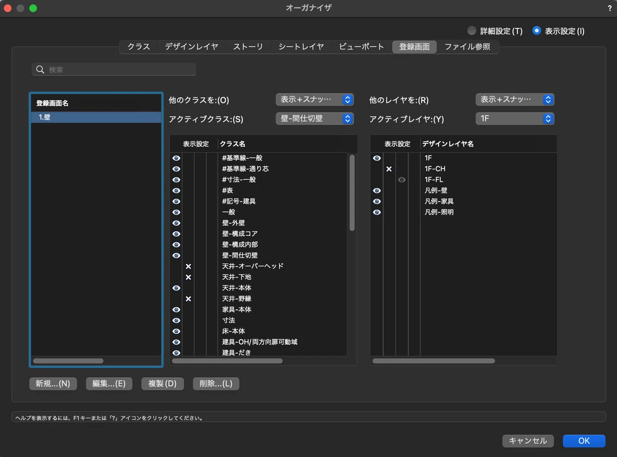Click the eye icon for 家具-本体 class
This screenshot has width=617, height=457.
coord(176,309)
